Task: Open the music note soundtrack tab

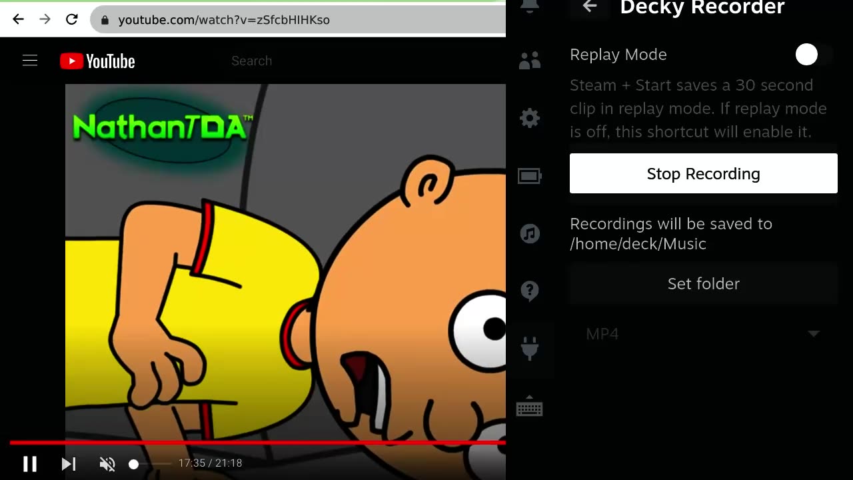Action: 530,234
